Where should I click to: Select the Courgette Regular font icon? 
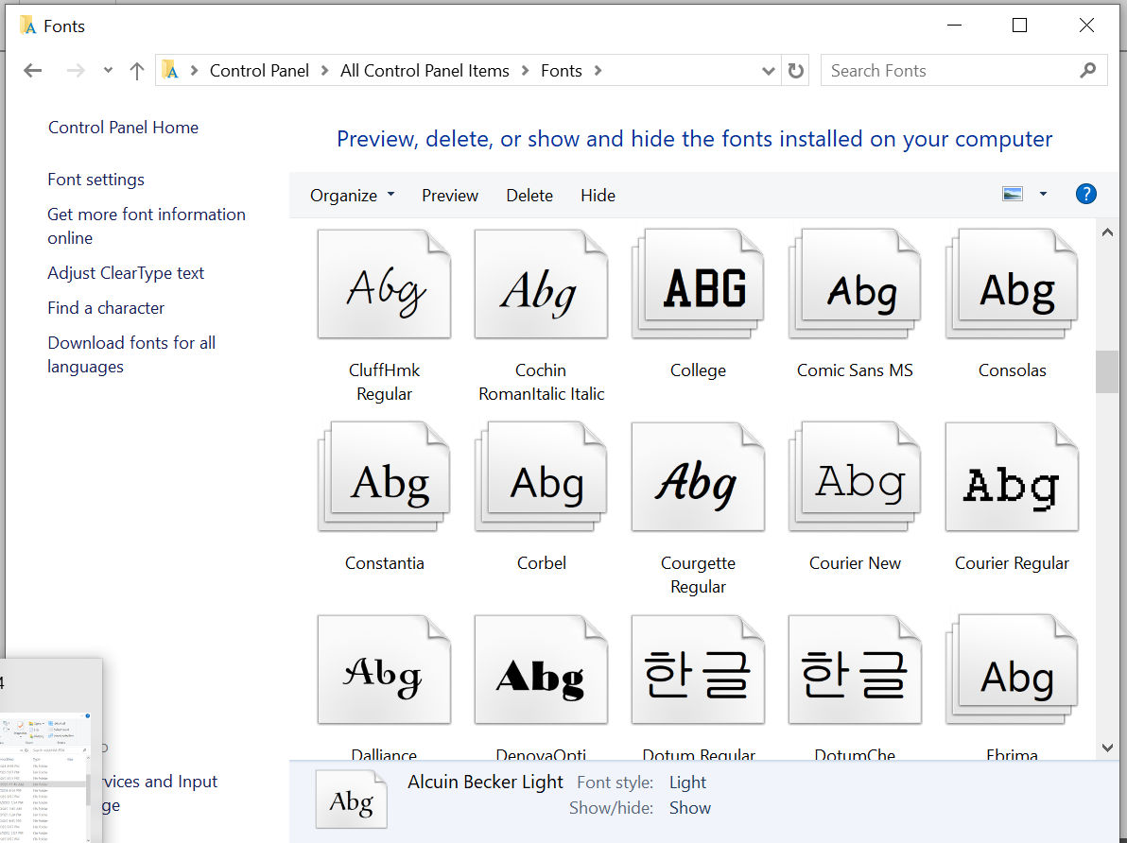click(698, 476)
